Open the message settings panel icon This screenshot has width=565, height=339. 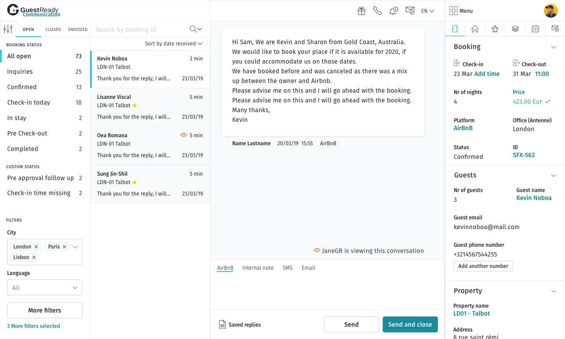pyautogui.click(x=555, y=29)
